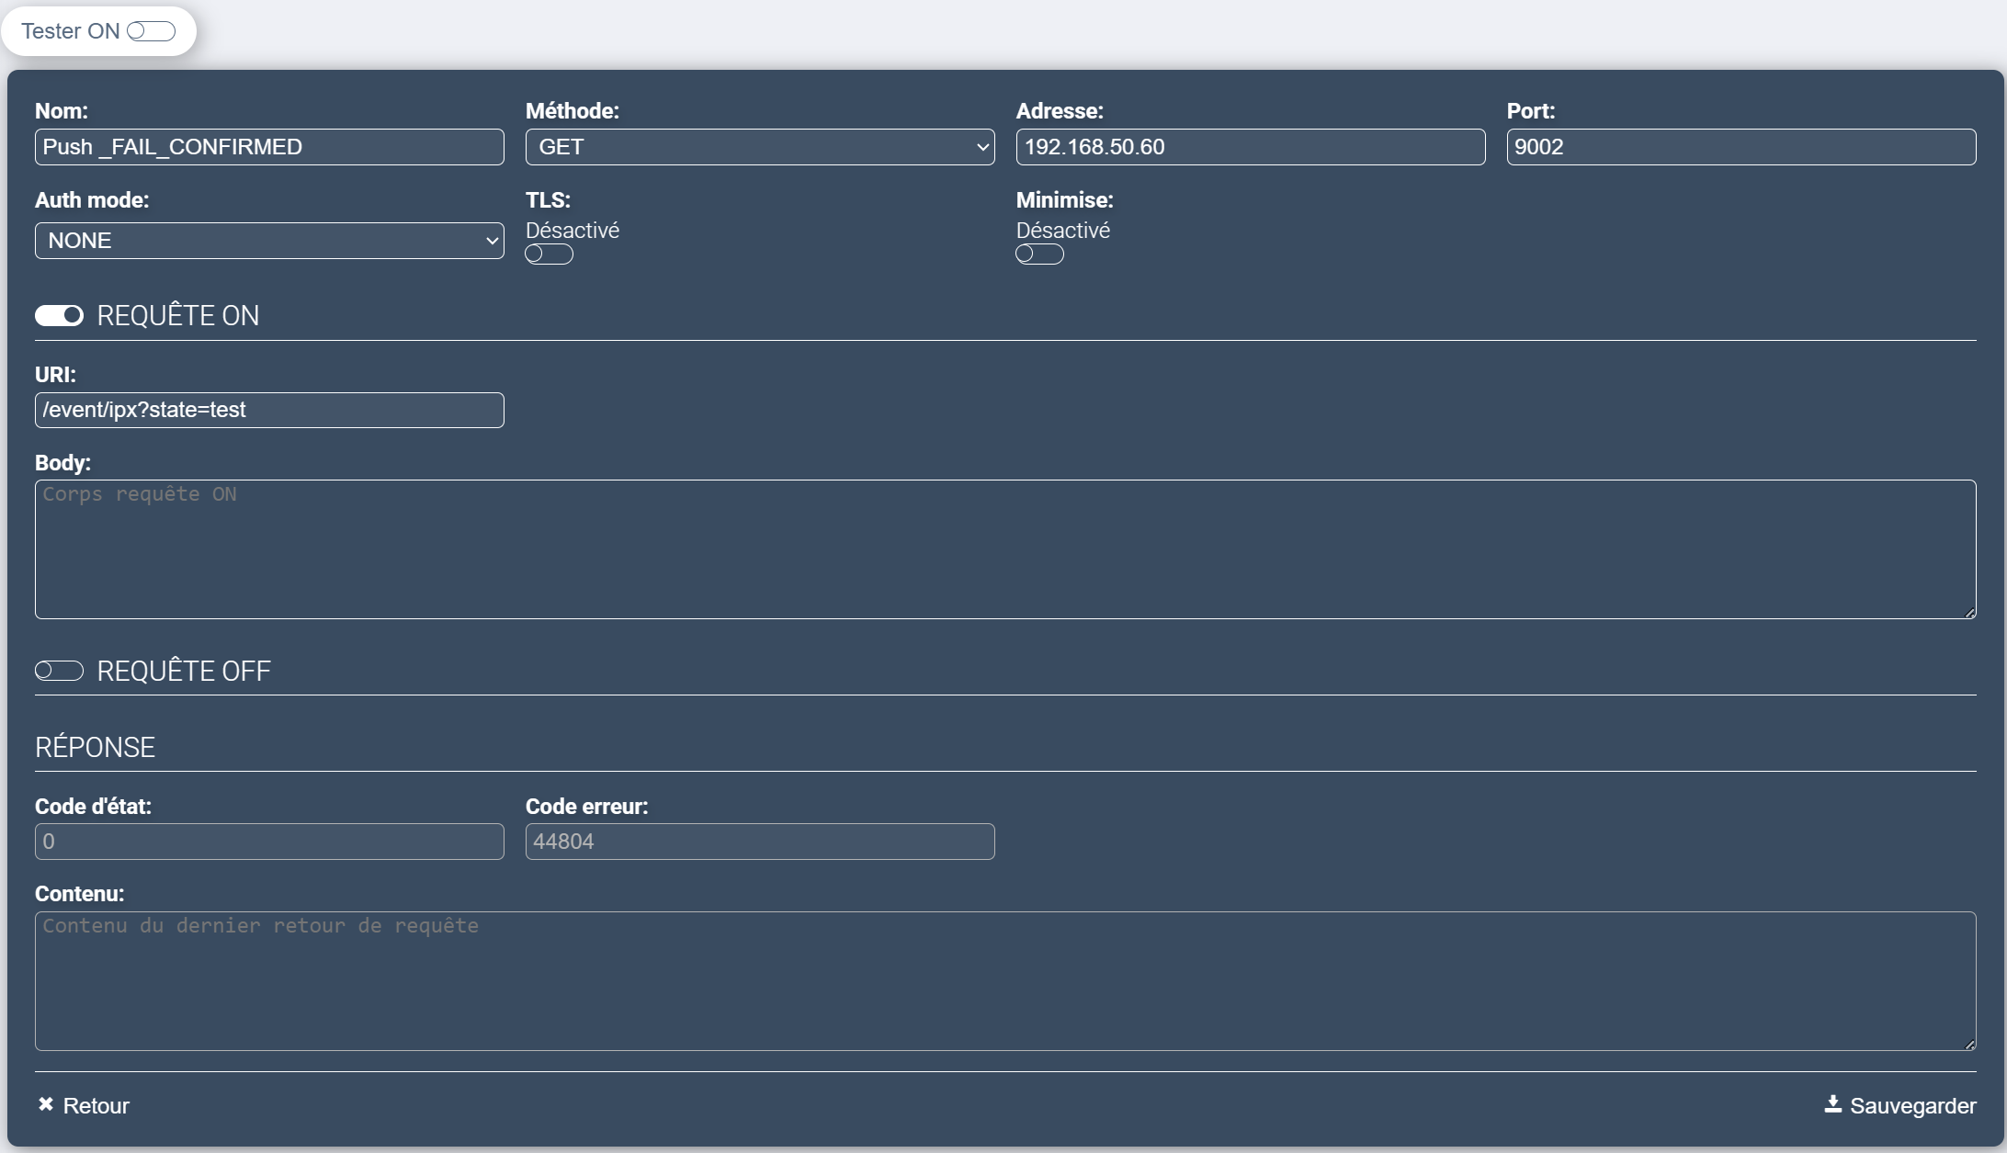The height and width of the screenshot is (1153, 2007).
Task: Open the Auth mode NONE dropdown
Action: tap(268, 241)
